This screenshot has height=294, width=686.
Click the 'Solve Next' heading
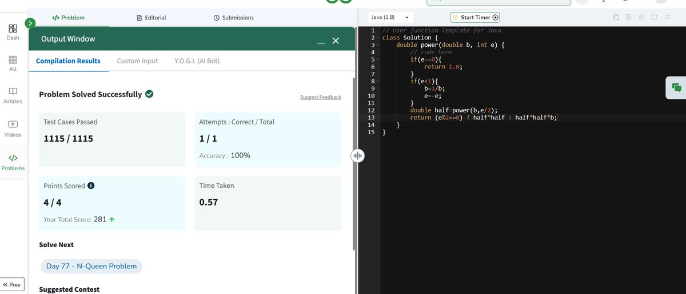click(56, 245)
